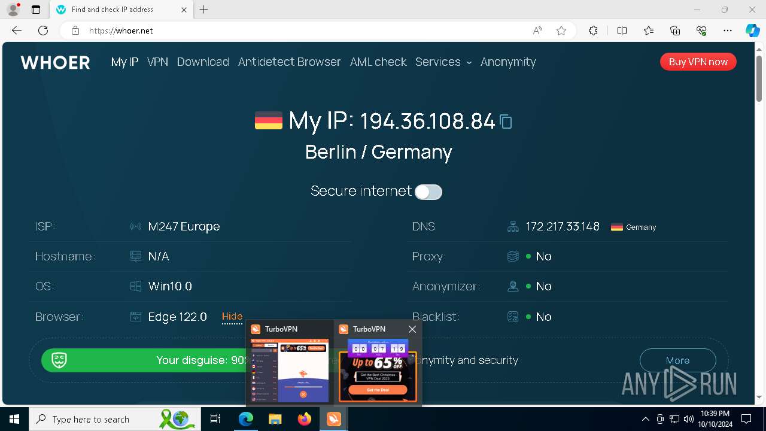Open network tray icon

pos(674,419)
